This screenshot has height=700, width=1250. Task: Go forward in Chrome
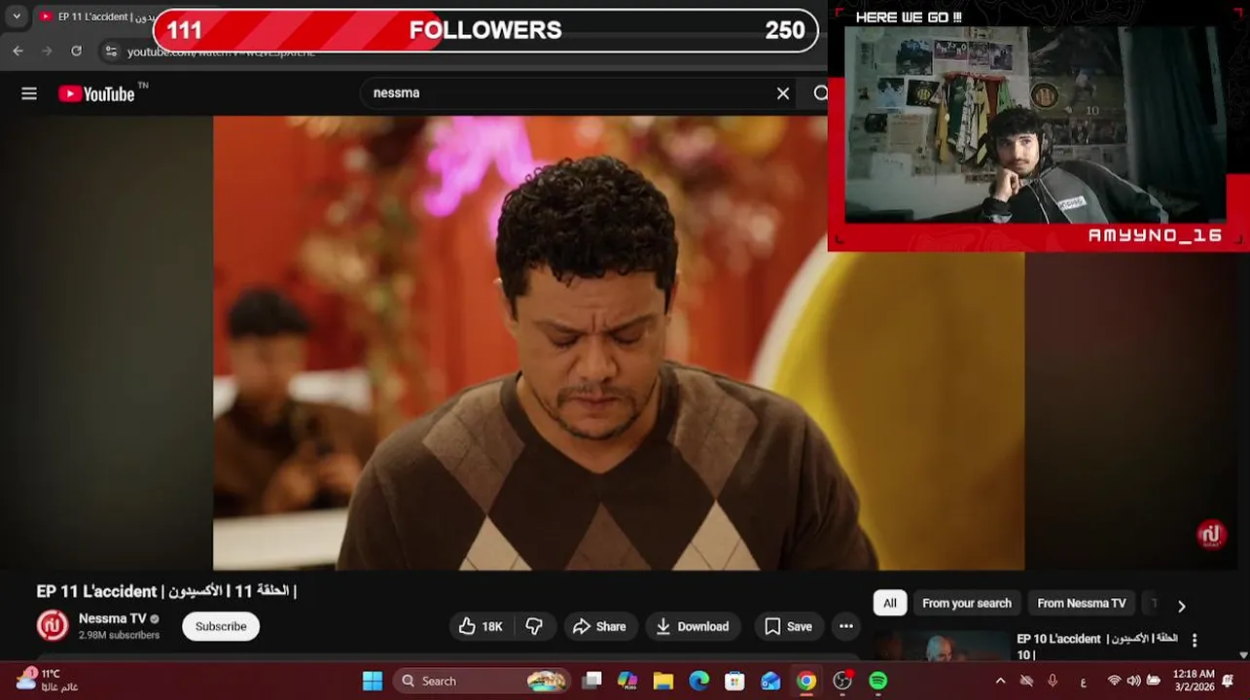click(47, 51)
